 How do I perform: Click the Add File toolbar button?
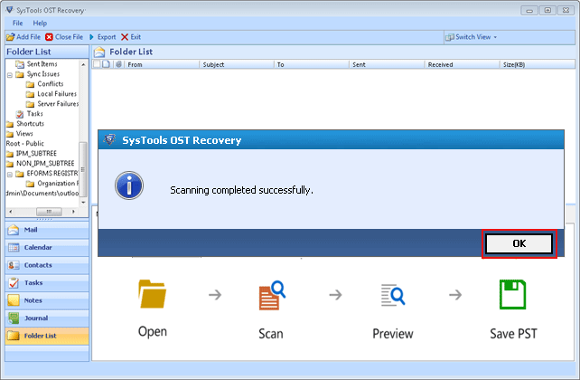click(x=23, y=37)
